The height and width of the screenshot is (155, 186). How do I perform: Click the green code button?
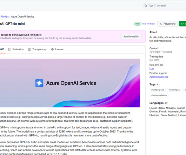[182, 24]
